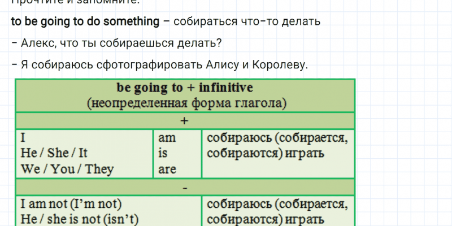Image resolution: width=452 pixels, height=226 pixels.
Task: Click the translation "собираться что-то делать"
Action: pyautogui.click(x=247, y=22)
